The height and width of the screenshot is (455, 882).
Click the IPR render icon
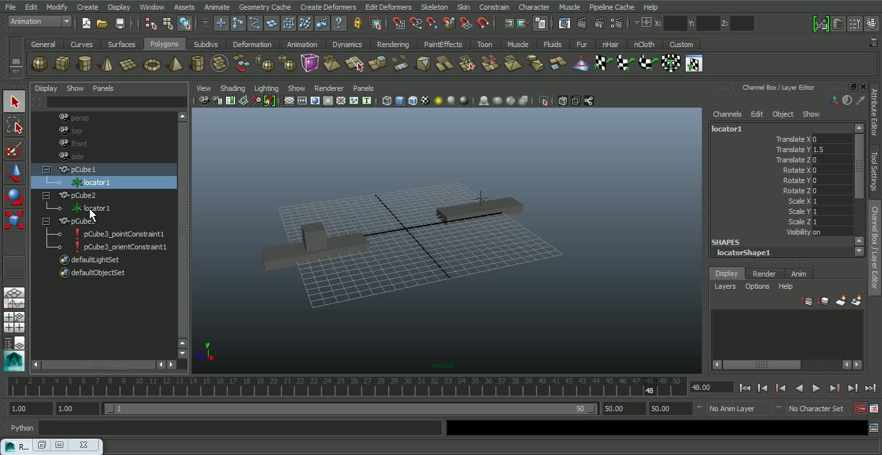599,23
